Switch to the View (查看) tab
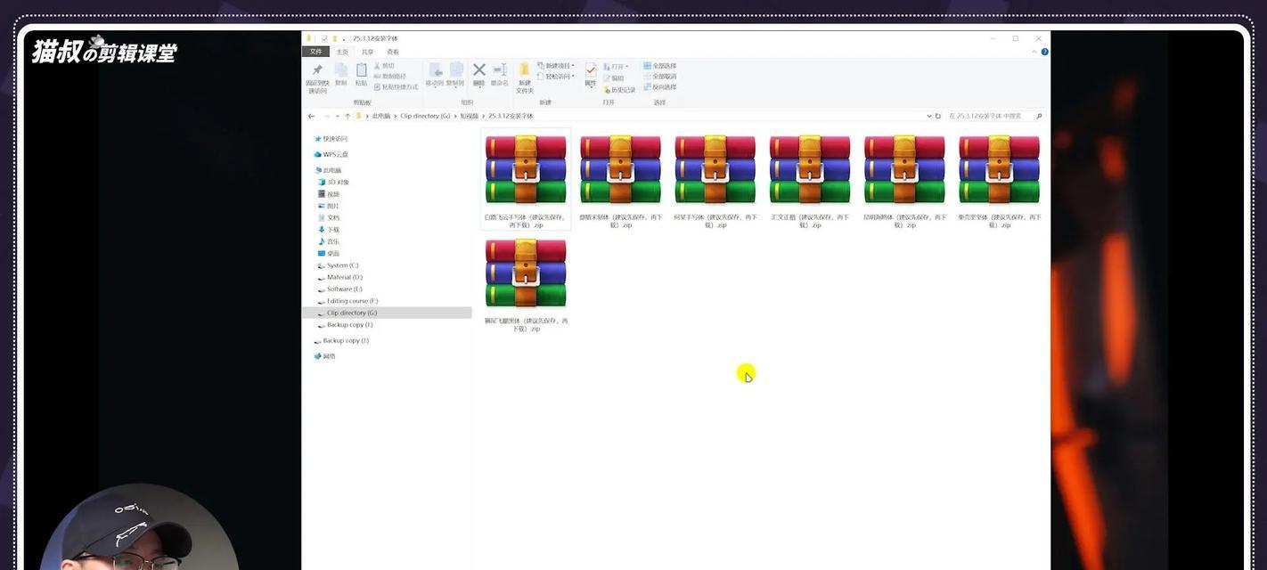This screenshot has width=1267, height=570. tap(392, 52)
